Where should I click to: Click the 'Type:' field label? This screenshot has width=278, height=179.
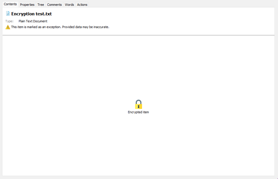[9, 21]
